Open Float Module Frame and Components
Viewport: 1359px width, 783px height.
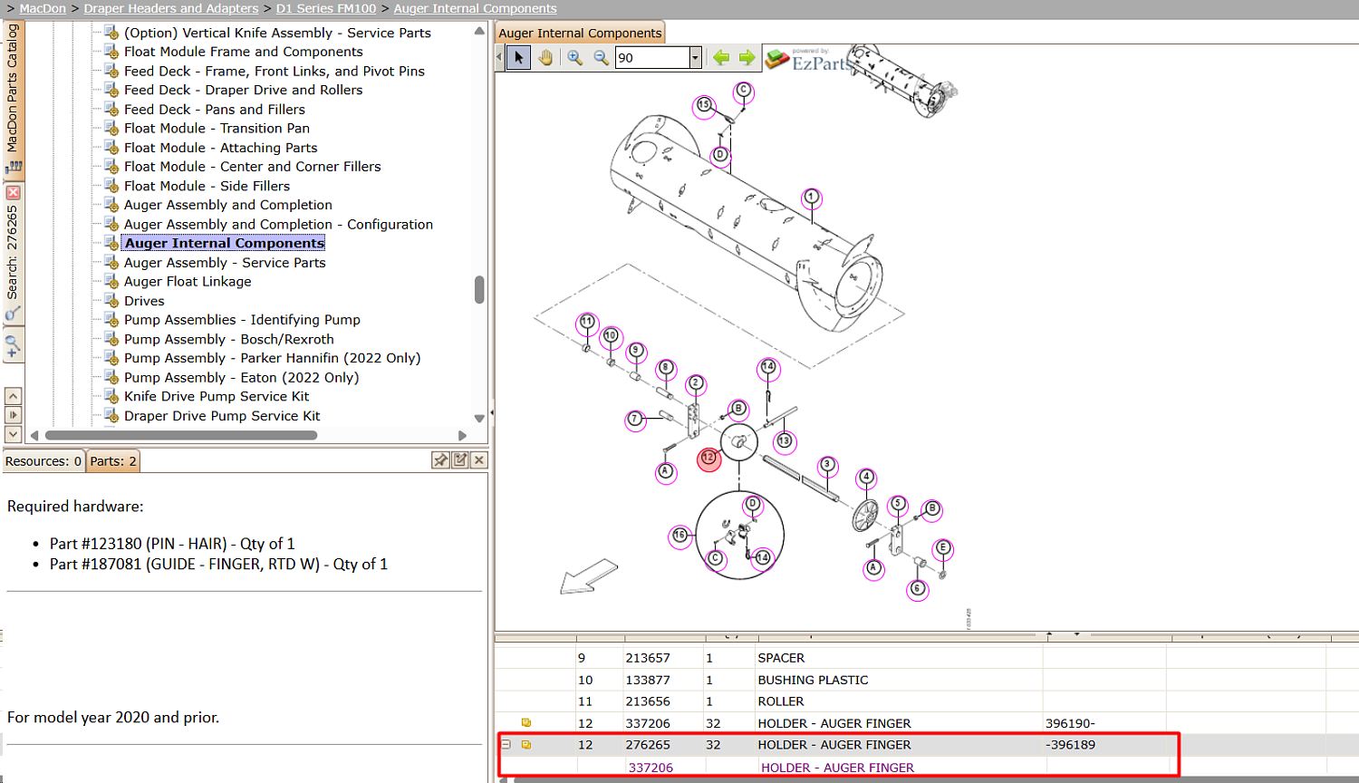tap(244, 52)
